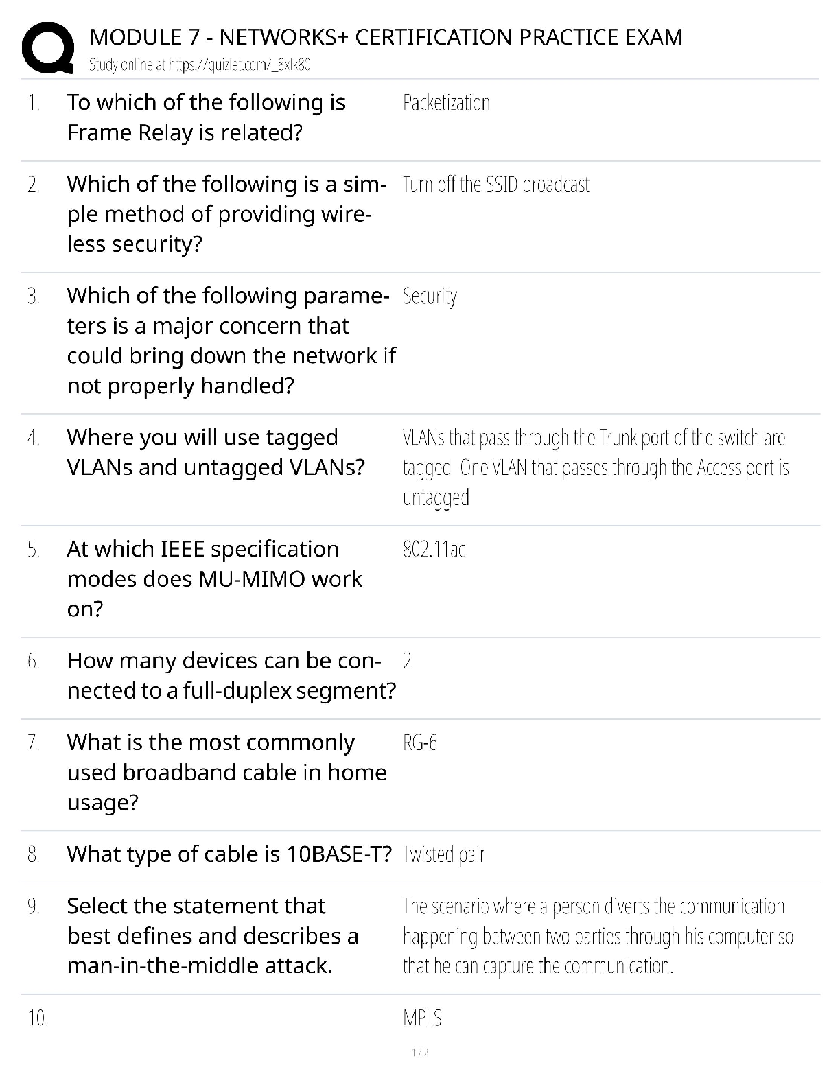Click the Module 7 exam title heading
This screenshot has height=1087, width=840.
pos(386,37)
